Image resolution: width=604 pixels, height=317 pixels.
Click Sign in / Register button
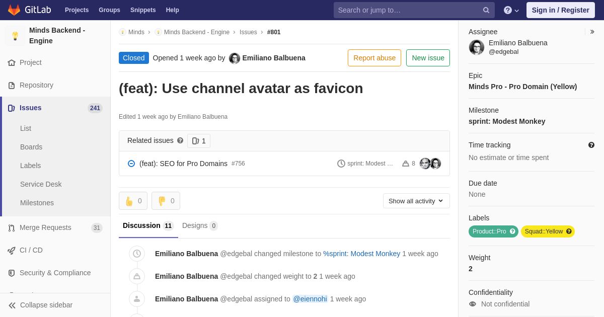point(561,10)
